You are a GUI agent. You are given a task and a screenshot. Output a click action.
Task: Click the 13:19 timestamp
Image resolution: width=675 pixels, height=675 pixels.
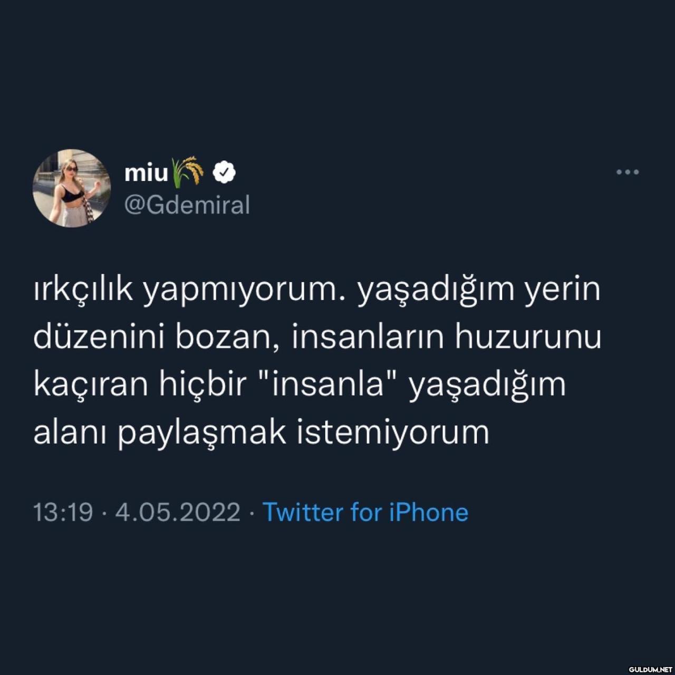click(63, 512)
